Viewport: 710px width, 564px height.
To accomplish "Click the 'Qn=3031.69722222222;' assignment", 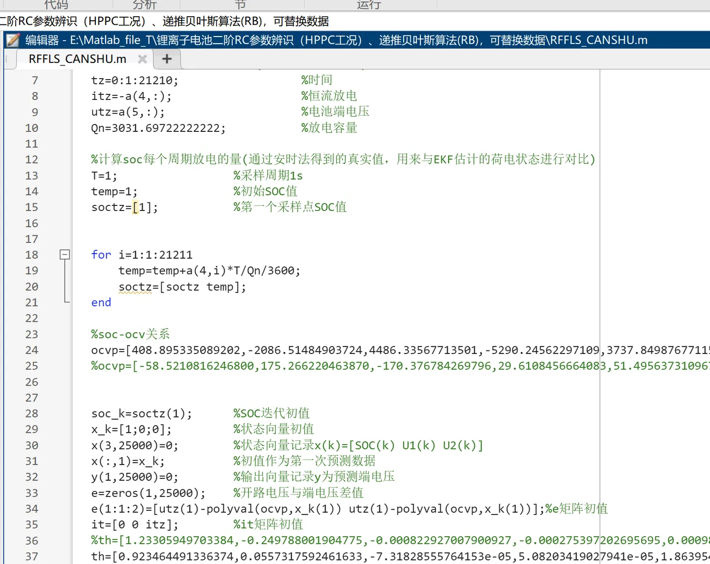I will click(159, 128).
